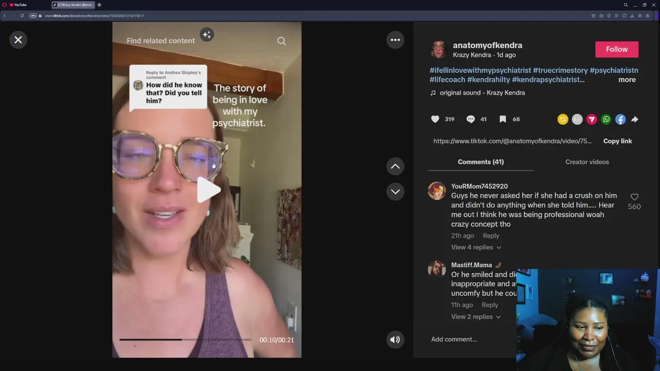Go back in browser history
This screenshot has height=371, width=660.
coord(5,15)
